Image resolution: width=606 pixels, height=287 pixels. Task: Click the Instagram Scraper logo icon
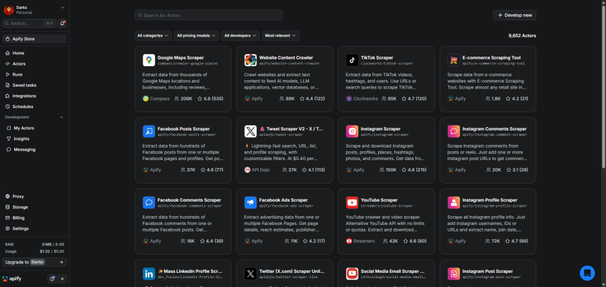click(x=352, y=131)
